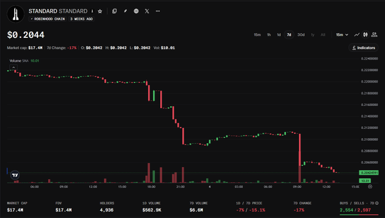The width and height of the screenshot is (385, 218).
Task: Click the 0.22000000 price axis label
Action: (x=369, y=82)
